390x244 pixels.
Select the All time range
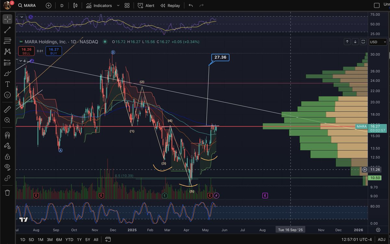96,240
